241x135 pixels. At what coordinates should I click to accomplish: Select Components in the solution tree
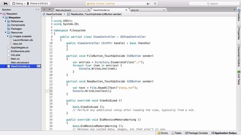click(x=18, y=25)
